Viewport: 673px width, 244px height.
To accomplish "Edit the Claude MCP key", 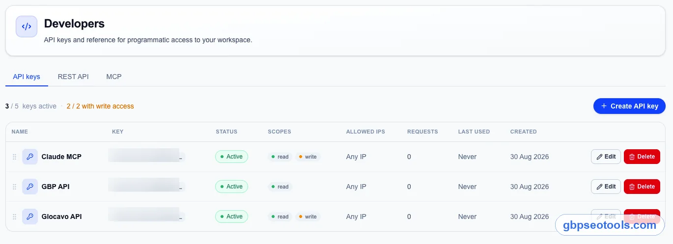I will click(x=606, y=157).
